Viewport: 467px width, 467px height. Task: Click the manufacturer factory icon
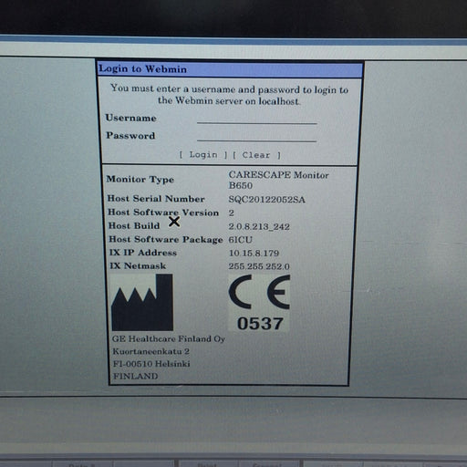click(142, 302)
